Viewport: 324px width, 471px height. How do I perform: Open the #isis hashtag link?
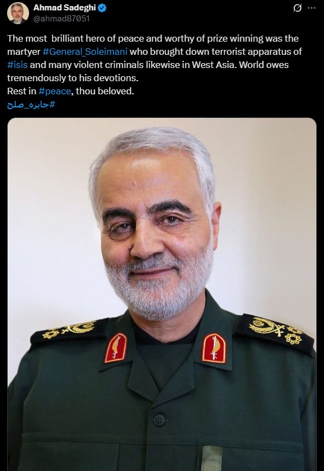click(18, 65)
